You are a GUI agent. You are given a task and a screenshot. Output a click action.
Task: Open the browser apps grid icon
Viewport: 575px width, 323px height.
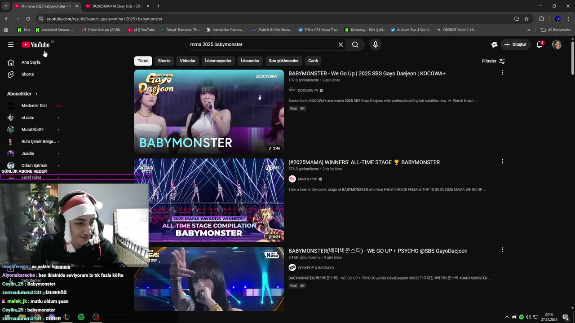6,30
